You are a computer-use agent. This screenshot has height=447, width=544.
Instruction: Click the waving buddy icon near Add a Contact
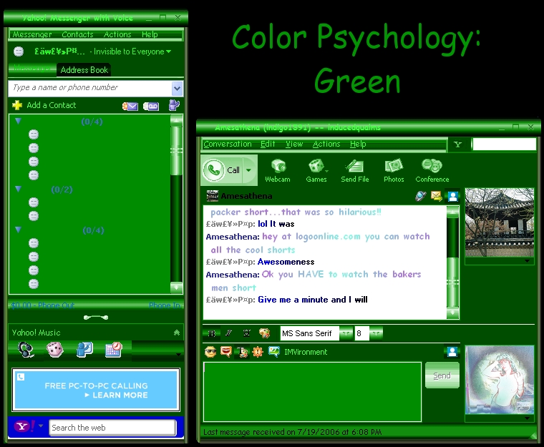(x=174, y=105)
